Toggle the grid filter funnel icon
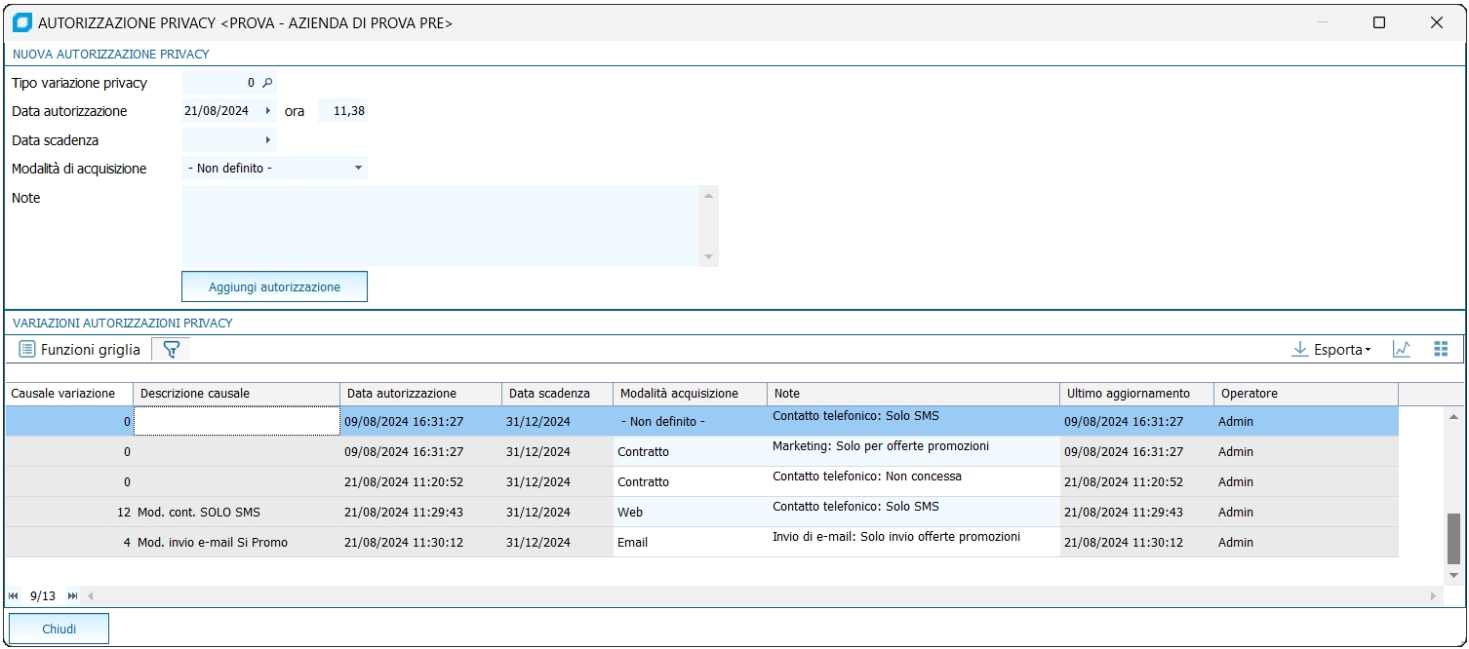Image resolution: width=1469 pixels, height=649 pixels. pos(171,350)
